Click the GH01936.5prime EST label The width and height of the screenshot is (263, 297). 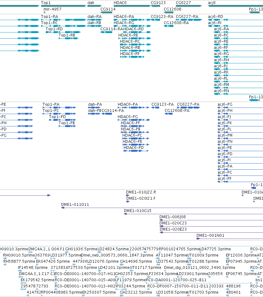[x=81, y=249]
